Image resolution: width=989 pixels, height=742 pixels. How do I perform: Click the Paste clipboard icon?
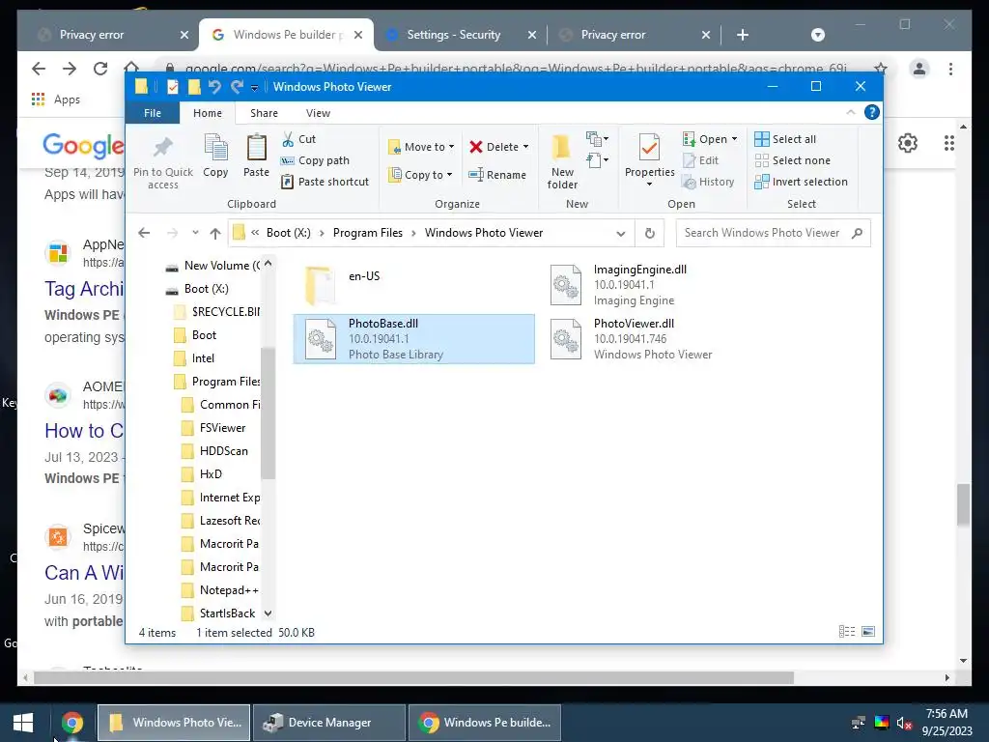click(x=256, y=148)
